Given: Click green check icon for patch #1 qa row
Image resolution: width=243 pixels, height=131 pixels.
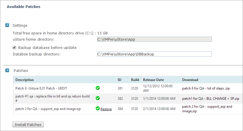Looking at the screenshot, I should click(x=98, y=98).
